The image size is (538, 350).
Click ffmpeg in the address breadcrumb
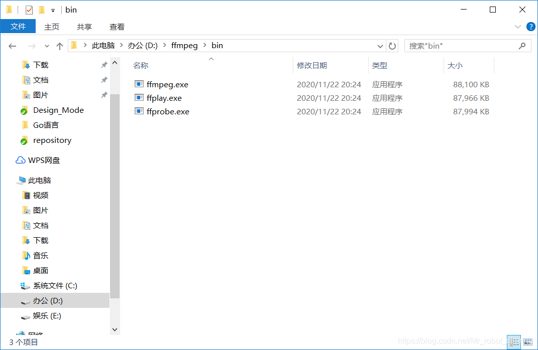[x=184, y=46]
